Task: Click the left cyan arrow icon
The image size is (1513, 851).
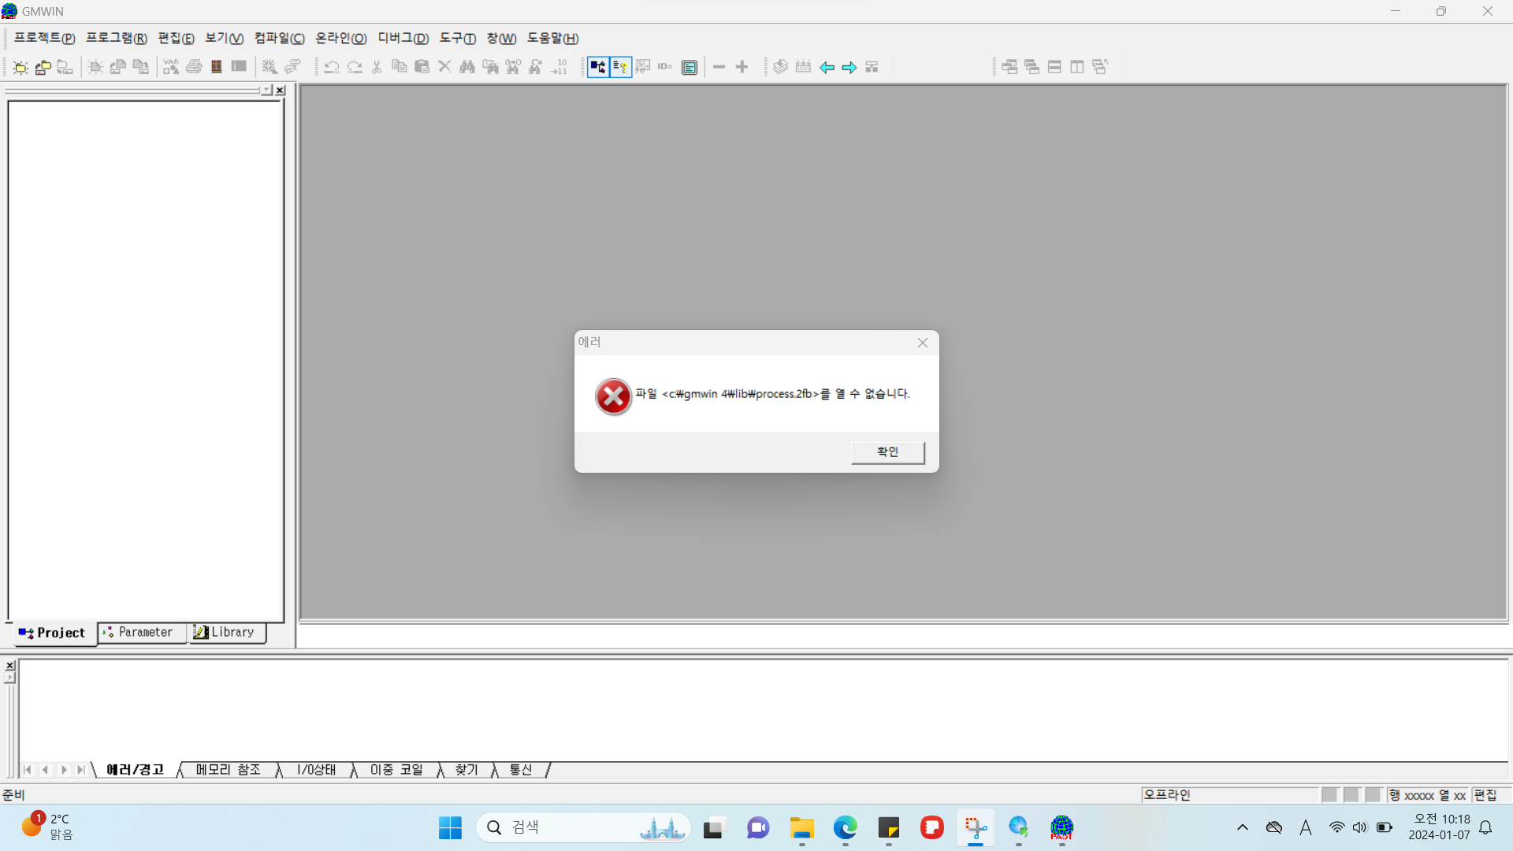Action: (x=827, y=68)
